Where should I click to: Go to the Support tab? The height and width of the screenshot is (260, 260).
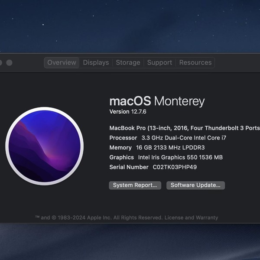[159, 62]
